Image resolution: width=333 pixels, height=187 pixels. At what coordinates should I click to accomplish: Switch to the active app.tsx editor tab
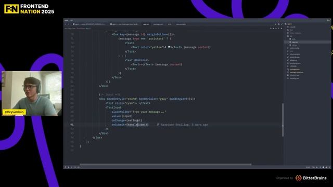(146, 24)
